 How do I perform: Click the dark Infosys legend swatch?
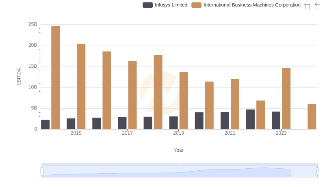[x=147, y=5]
